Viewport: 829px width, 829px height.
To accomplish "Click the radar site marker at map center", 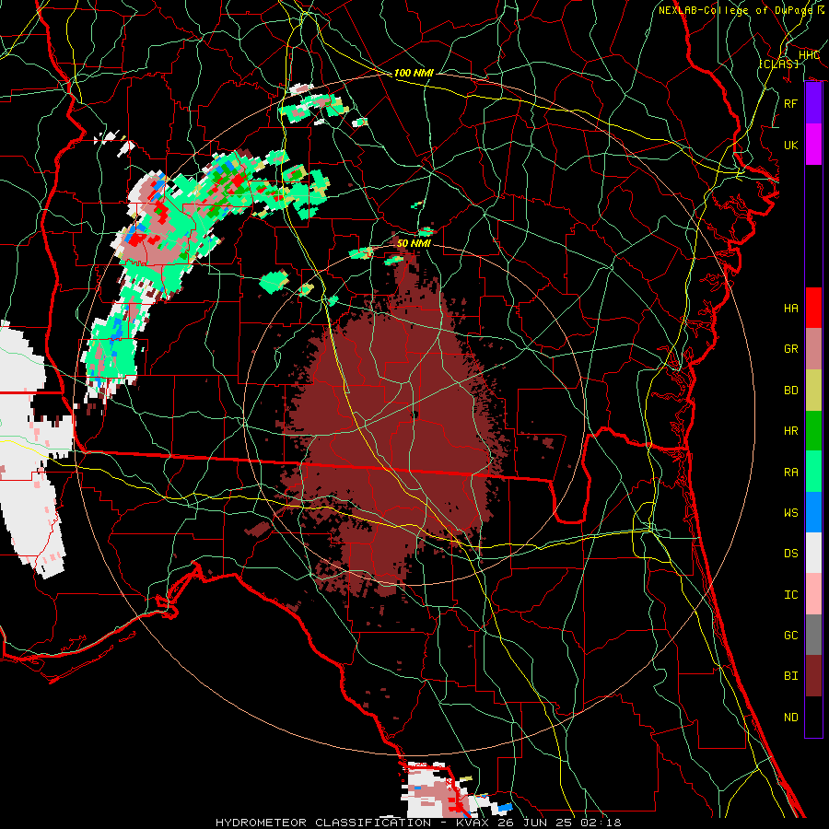I will [415, 414].
